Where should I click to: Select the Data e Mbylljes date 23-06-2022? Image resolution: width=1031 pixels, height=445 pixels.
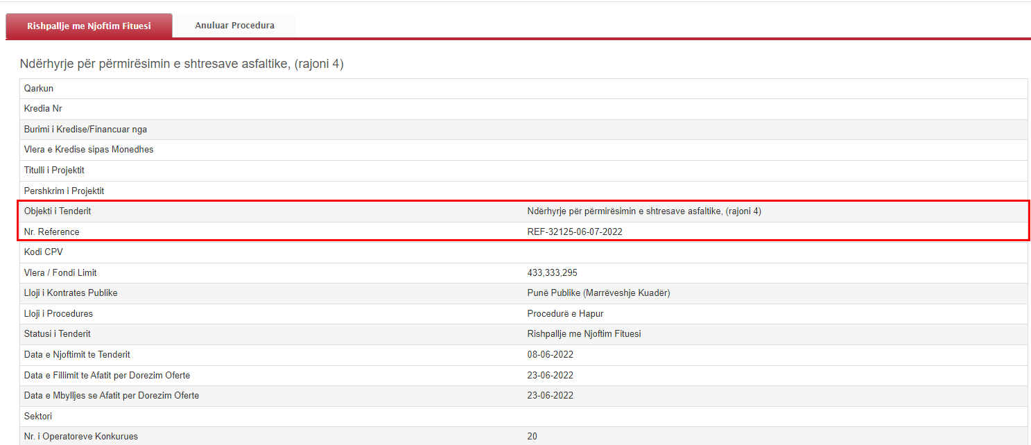point(551,396)
